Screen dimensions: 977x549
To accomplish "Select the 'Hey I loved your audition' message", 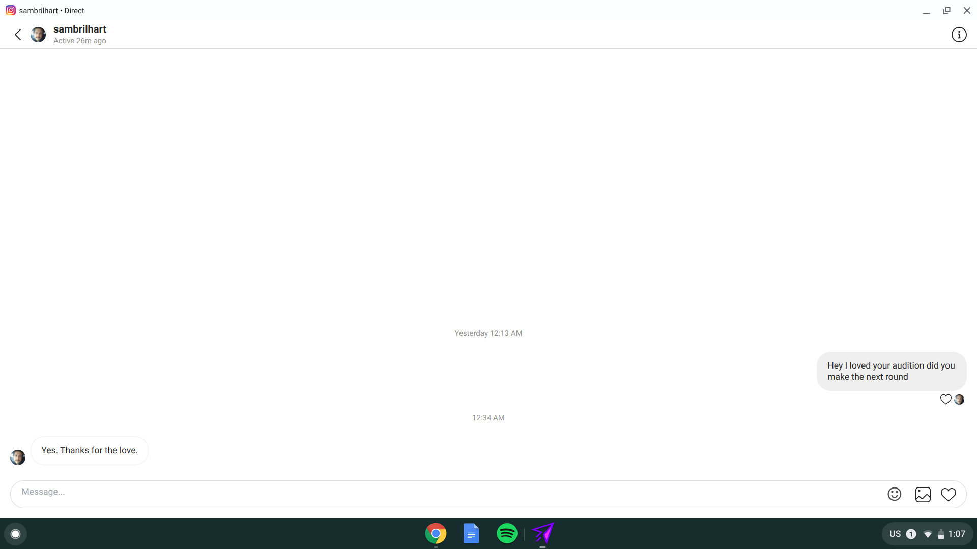I will 891,371.
